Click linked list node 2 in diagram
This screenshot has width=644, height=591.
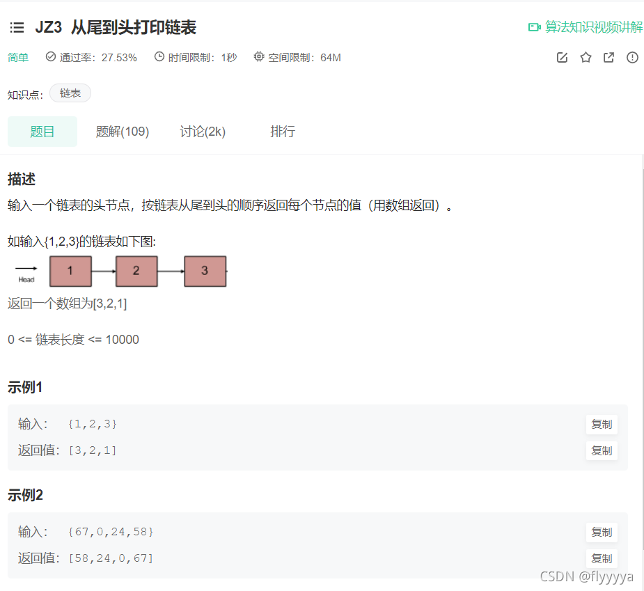point(136,271)
